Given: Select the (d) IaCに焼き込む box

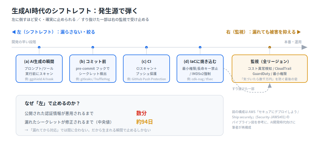Looking at the screenshot, I should (200, 69).
